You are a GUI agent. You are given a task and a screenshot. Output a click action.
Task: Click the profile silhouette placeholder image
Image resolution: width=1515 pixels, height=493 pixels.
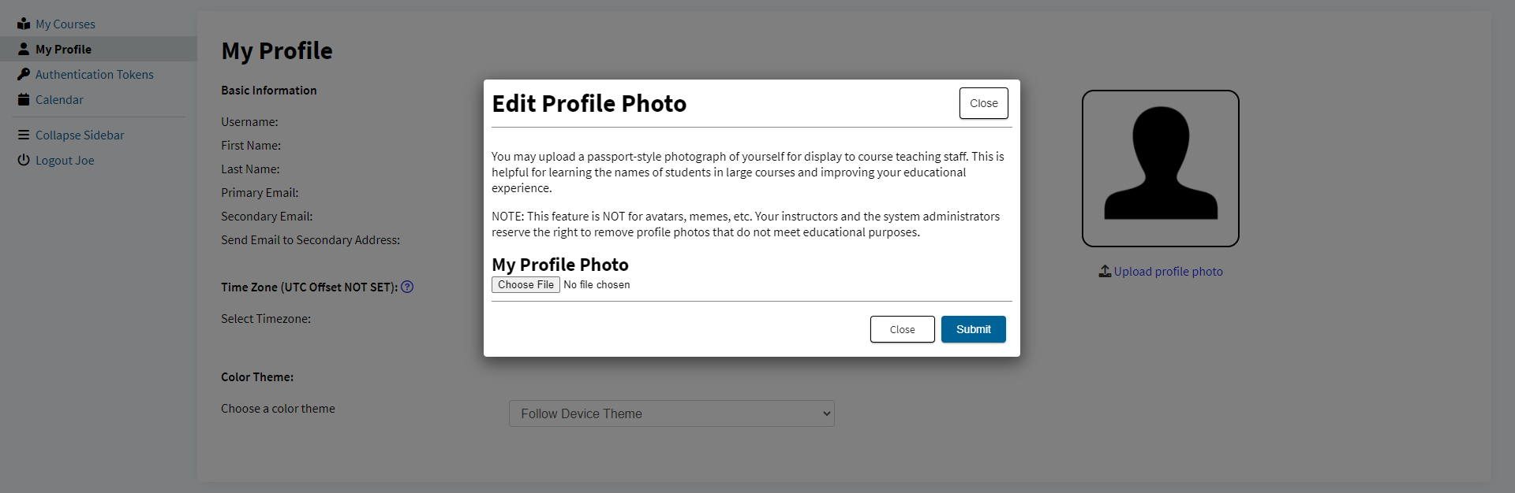coord(1160,168)
